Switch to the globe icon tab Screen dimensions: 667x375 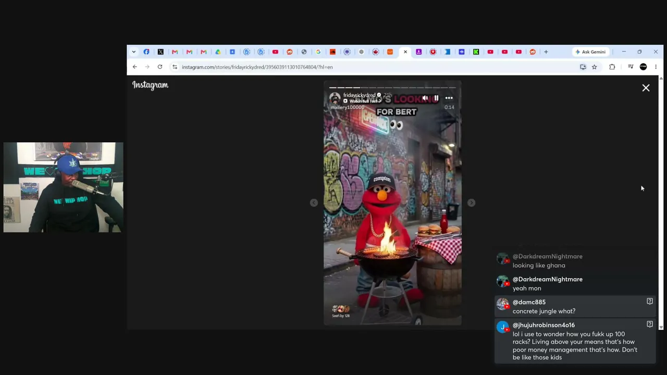pyautogui.click(x=304, y=52)
